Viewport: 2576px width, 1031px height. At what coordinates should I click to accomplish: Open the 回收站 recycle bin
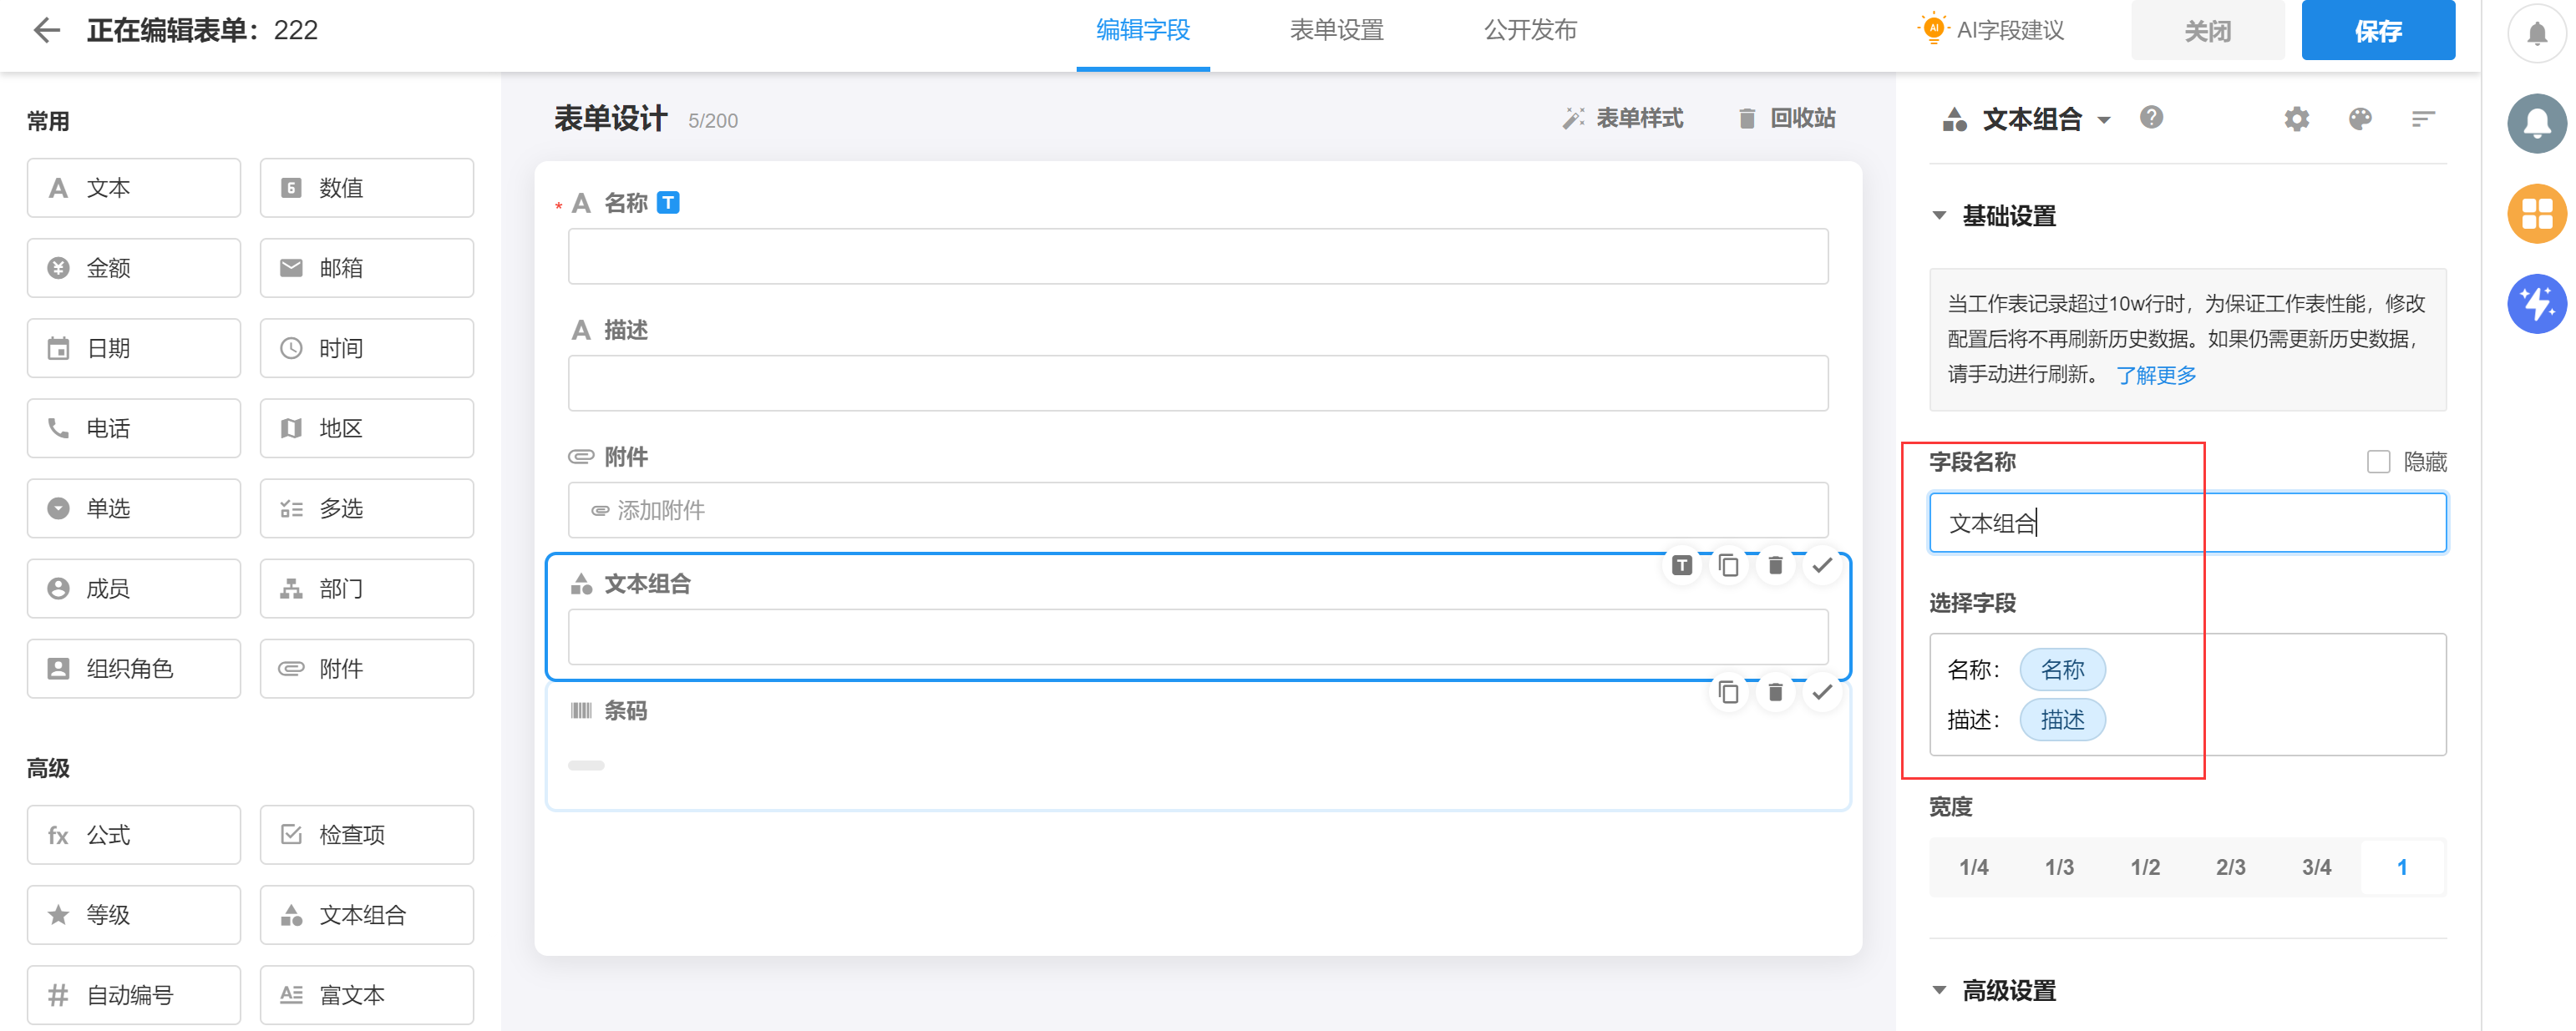pyautogui.click(x=1787, y=119)
